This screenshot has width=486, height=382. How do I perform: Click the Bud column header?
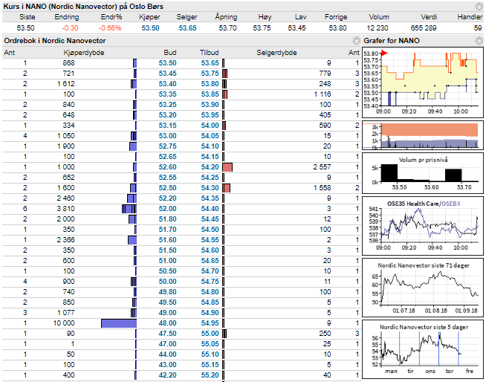pos(170,53)
